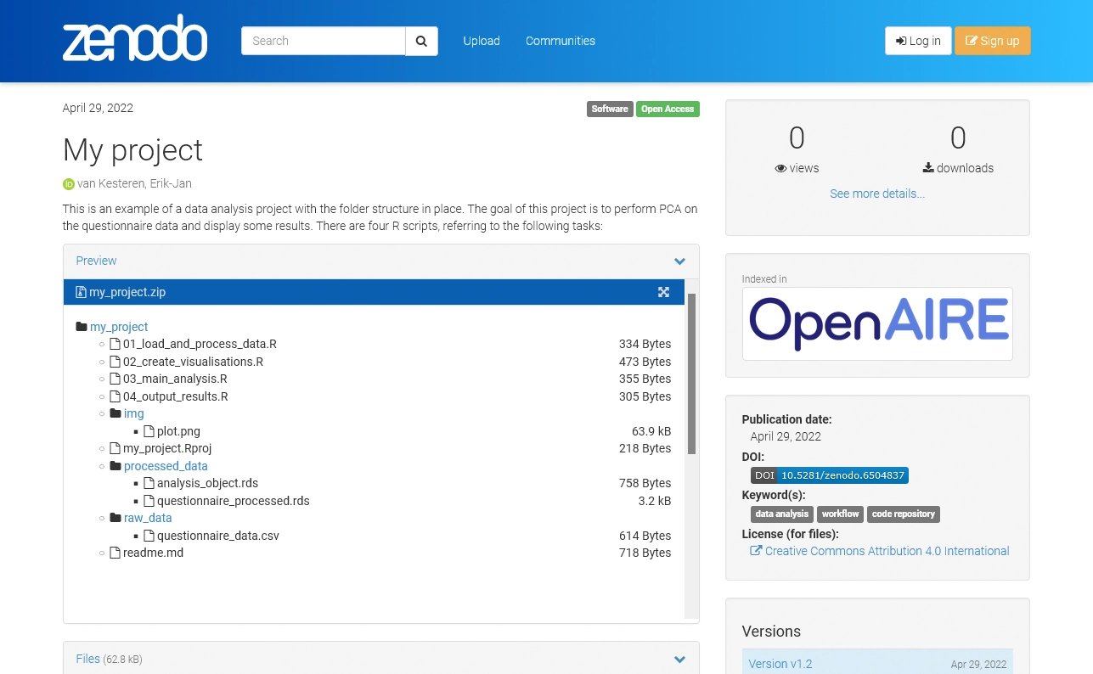Click the DOI badge 10.5281/zenodo.6504837

tap(829, 475)
